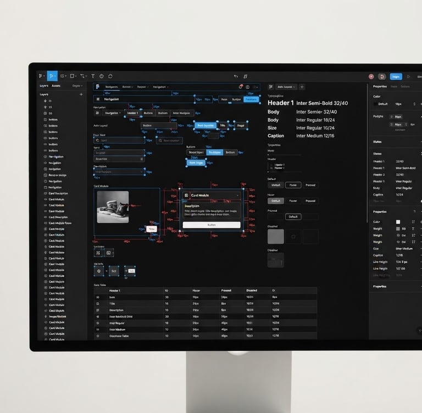Click the plus icon beside Layers heading
The height and width of the screenshot is (413, 422).
[x=81, y=94]
